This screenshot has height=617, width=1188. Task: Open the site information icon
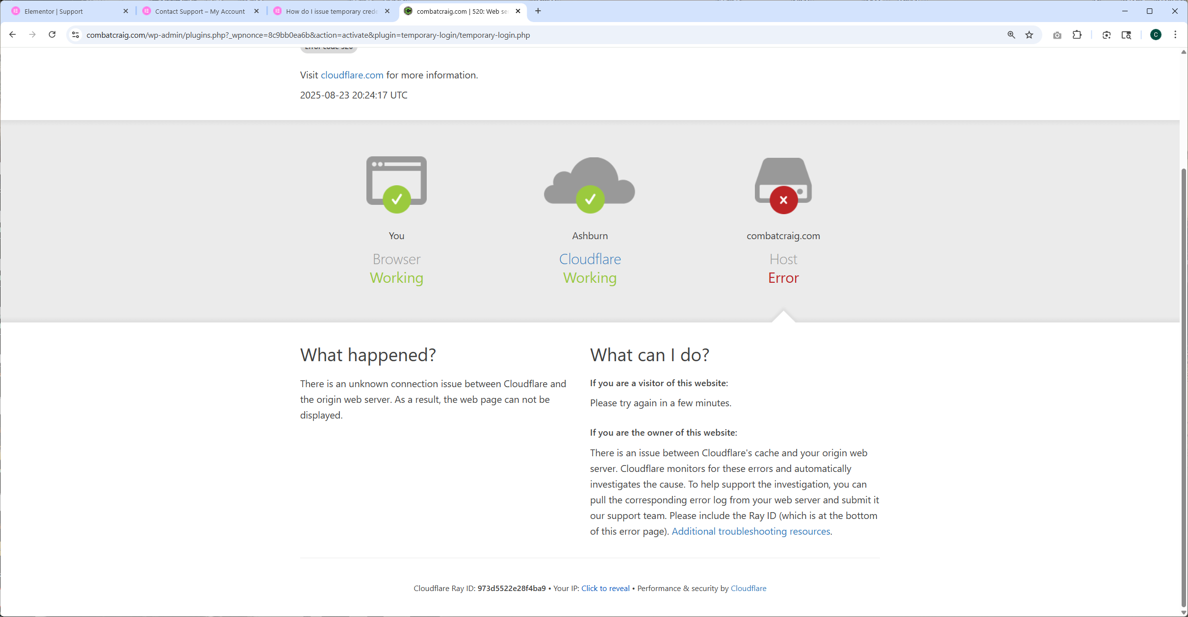point(76,35)
